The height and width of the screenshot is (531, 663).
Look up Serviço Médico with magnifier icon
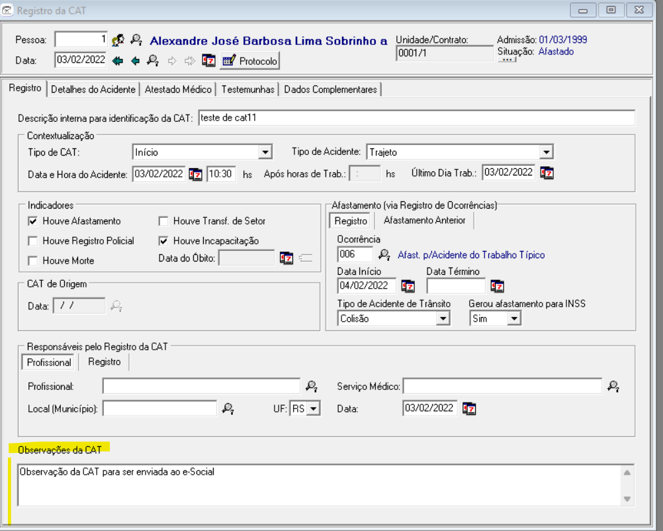613,386
